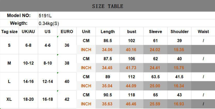Select the EURO column header
215x109 pixels.
click(67, 32)
